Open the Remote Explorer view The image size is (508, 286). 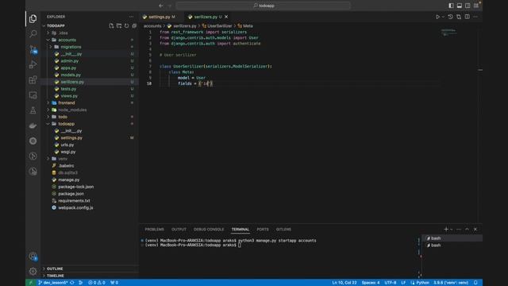(x=33, y=95)
